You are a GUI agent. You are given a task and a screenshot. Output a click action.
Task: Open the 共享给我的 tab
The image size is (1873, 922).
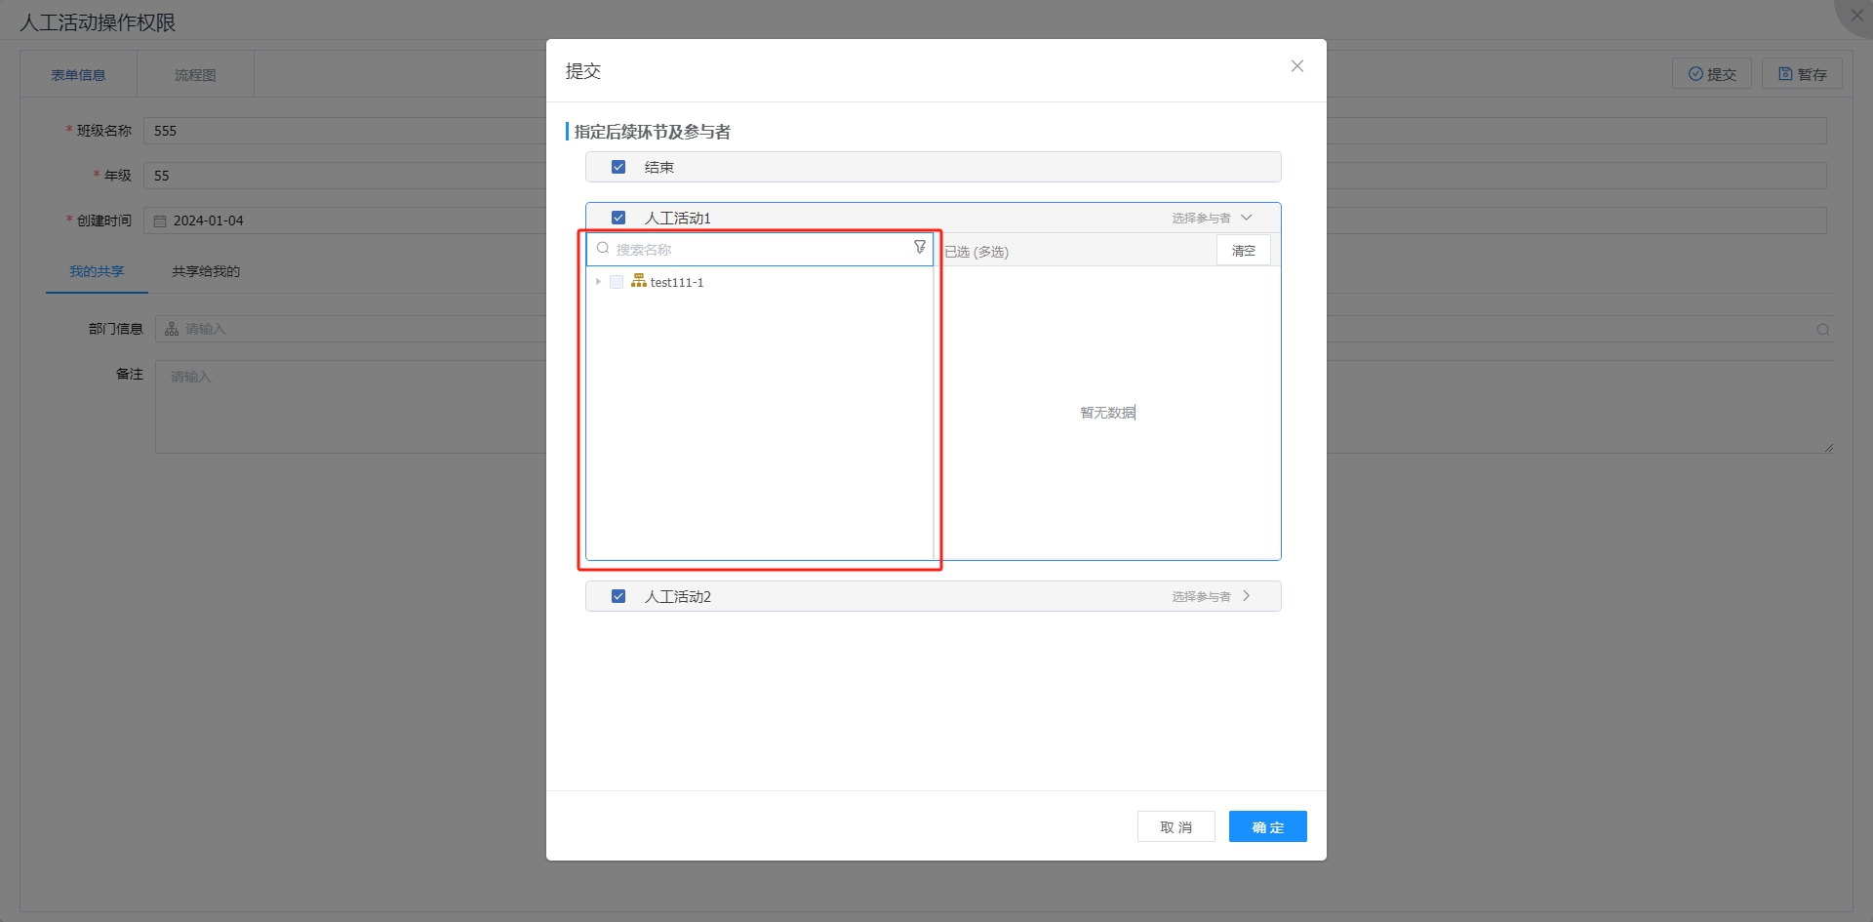(x=206, y=271)
